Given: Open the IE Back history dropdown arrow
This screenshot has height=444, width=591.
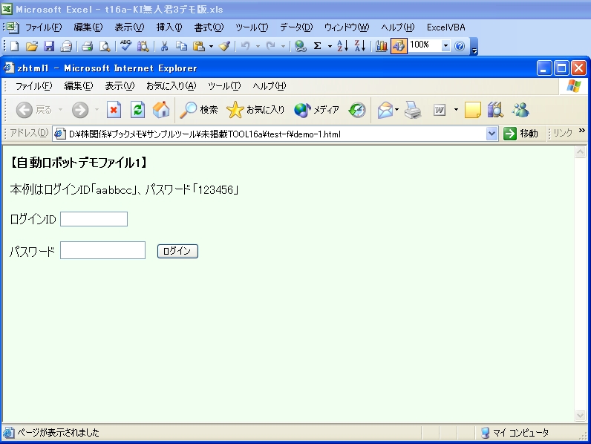Looking at the screenshot, I should (60, 110).
